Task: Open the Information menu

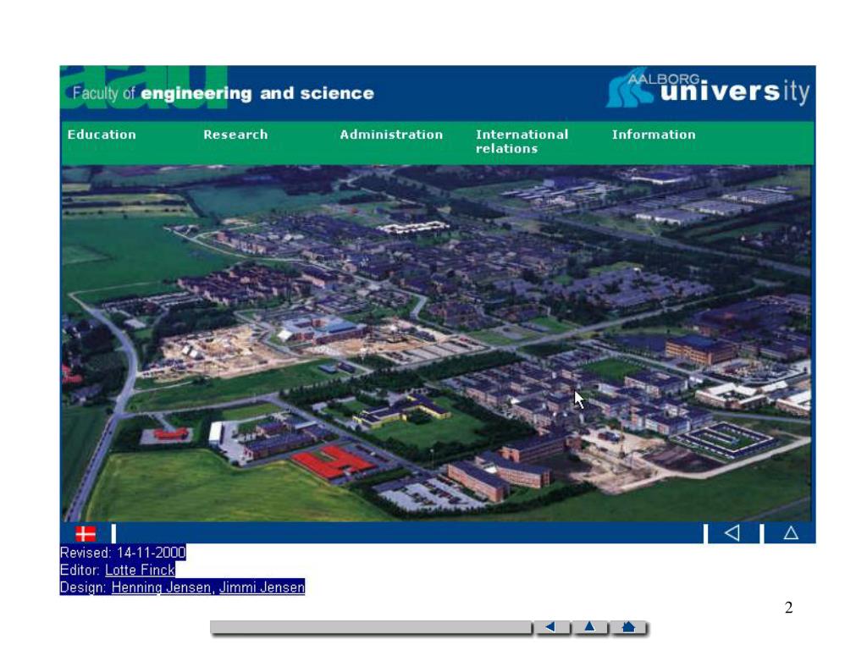Action: (654, 135)
